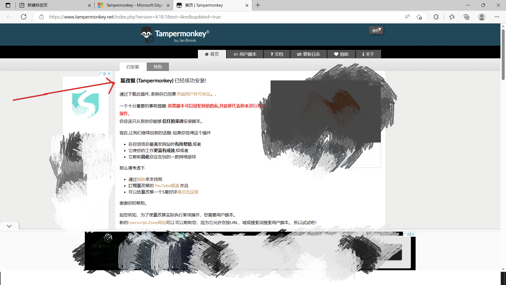The width and height of the screenshot is (506, 285).
Task: Open the 终端用户许可协议 link
Action: point(194,94)
